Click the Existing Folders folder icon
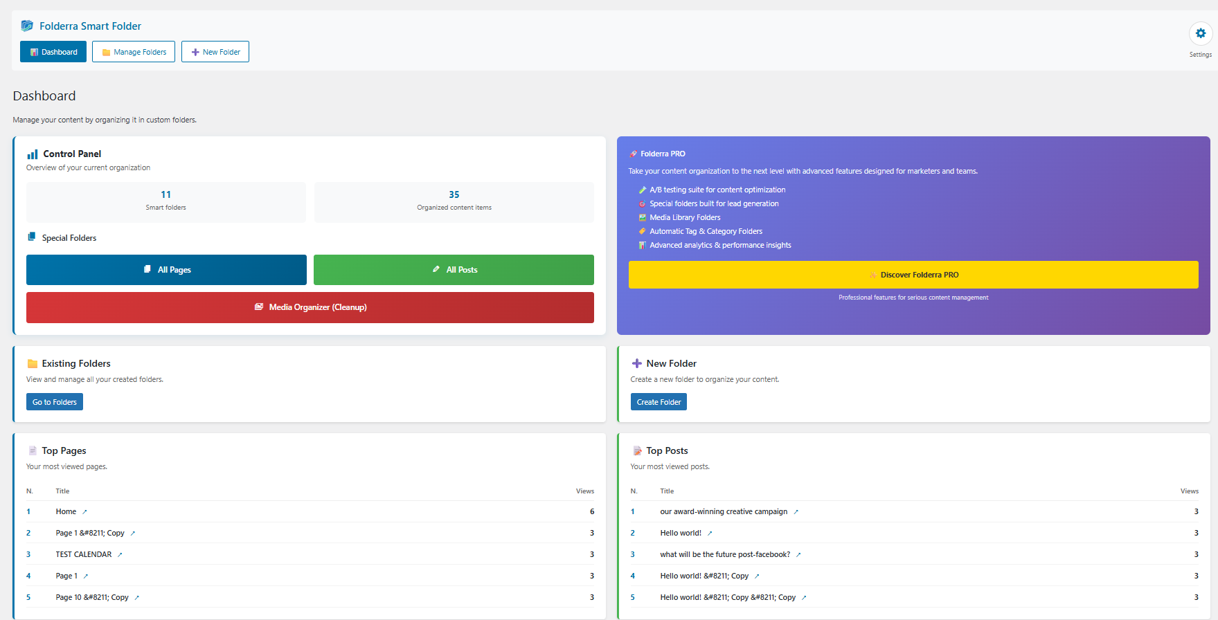The height and width of the screenshot is (620, 1218). [33, 363]
